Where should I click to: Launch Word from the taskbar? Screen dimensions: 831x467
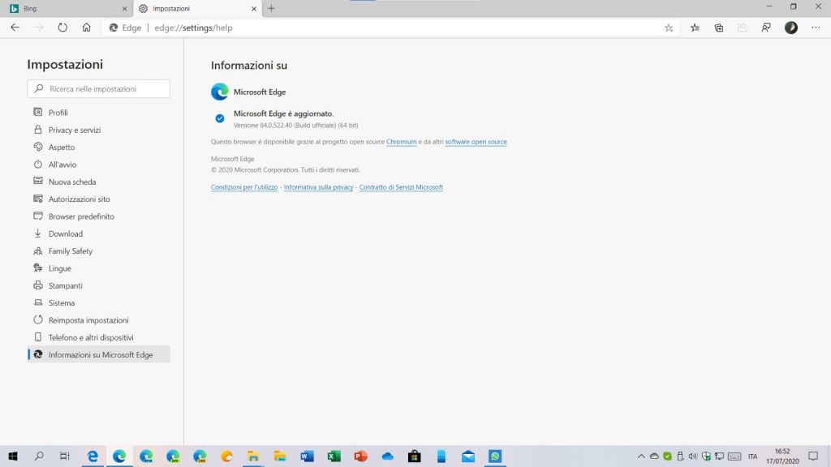point(307,456)
